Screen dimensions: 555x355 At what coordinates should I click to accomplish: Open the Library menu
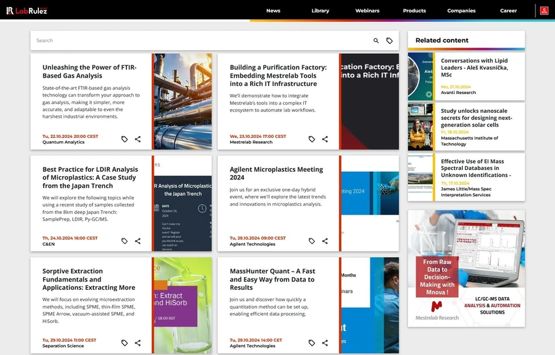(320, 11)
